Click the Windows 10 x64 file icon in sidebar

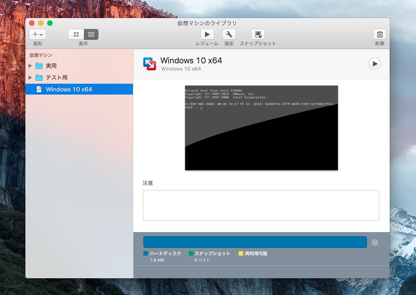coord(39,90)
